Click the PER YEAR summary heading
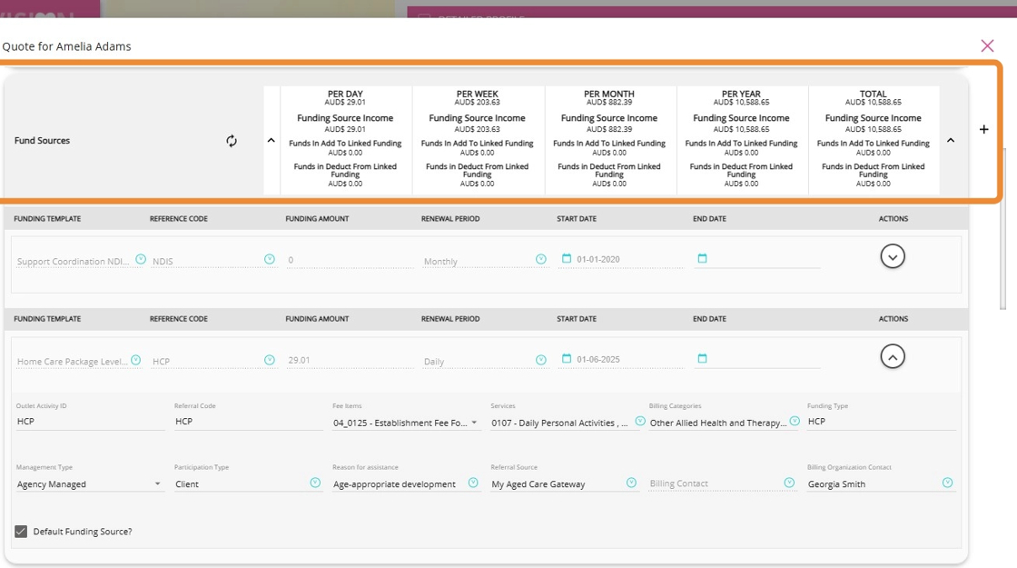The height and width of the screenshot is (568, 1017). click(741, 95)
